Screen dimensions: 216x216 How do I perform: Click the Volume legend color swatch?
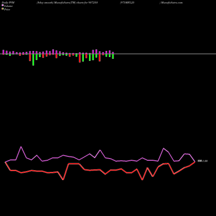point(3,5)
